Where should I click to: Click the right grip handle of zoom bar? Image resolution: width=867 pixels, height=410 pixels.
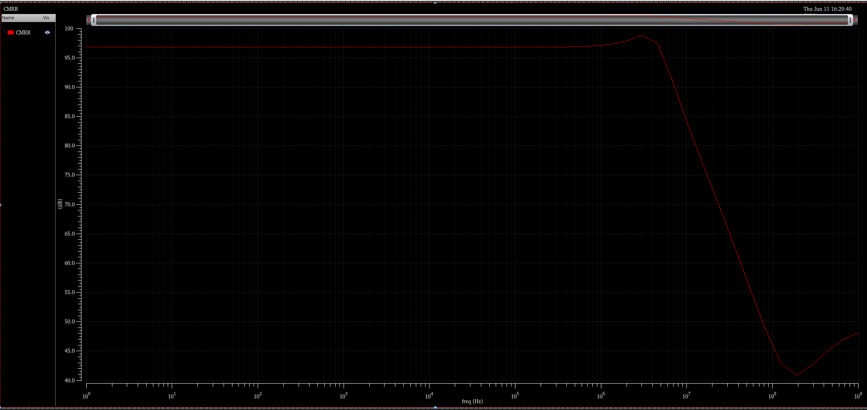pyautogui.click(x=850, y=20)
